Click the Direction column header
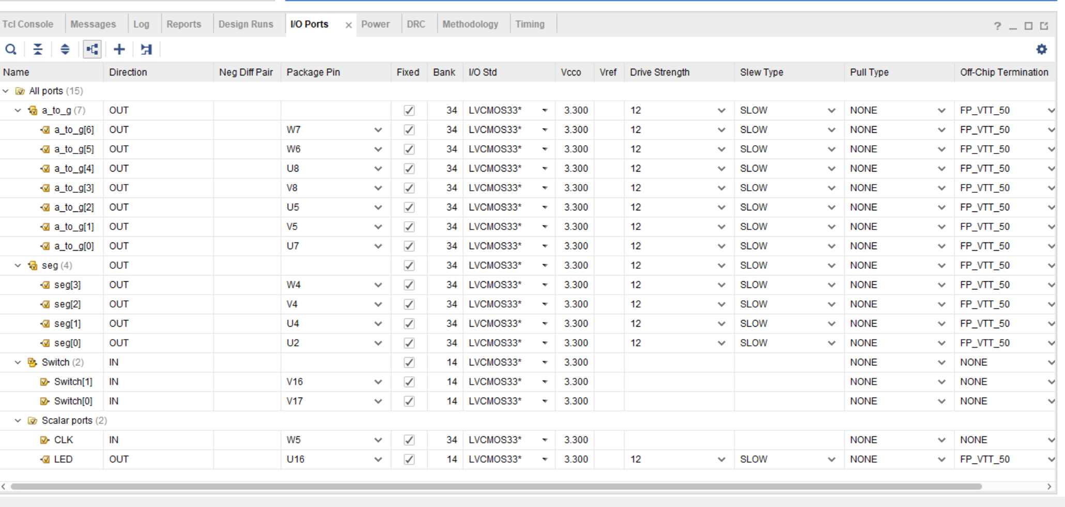 pyautogui.click(x=128, y=72)
